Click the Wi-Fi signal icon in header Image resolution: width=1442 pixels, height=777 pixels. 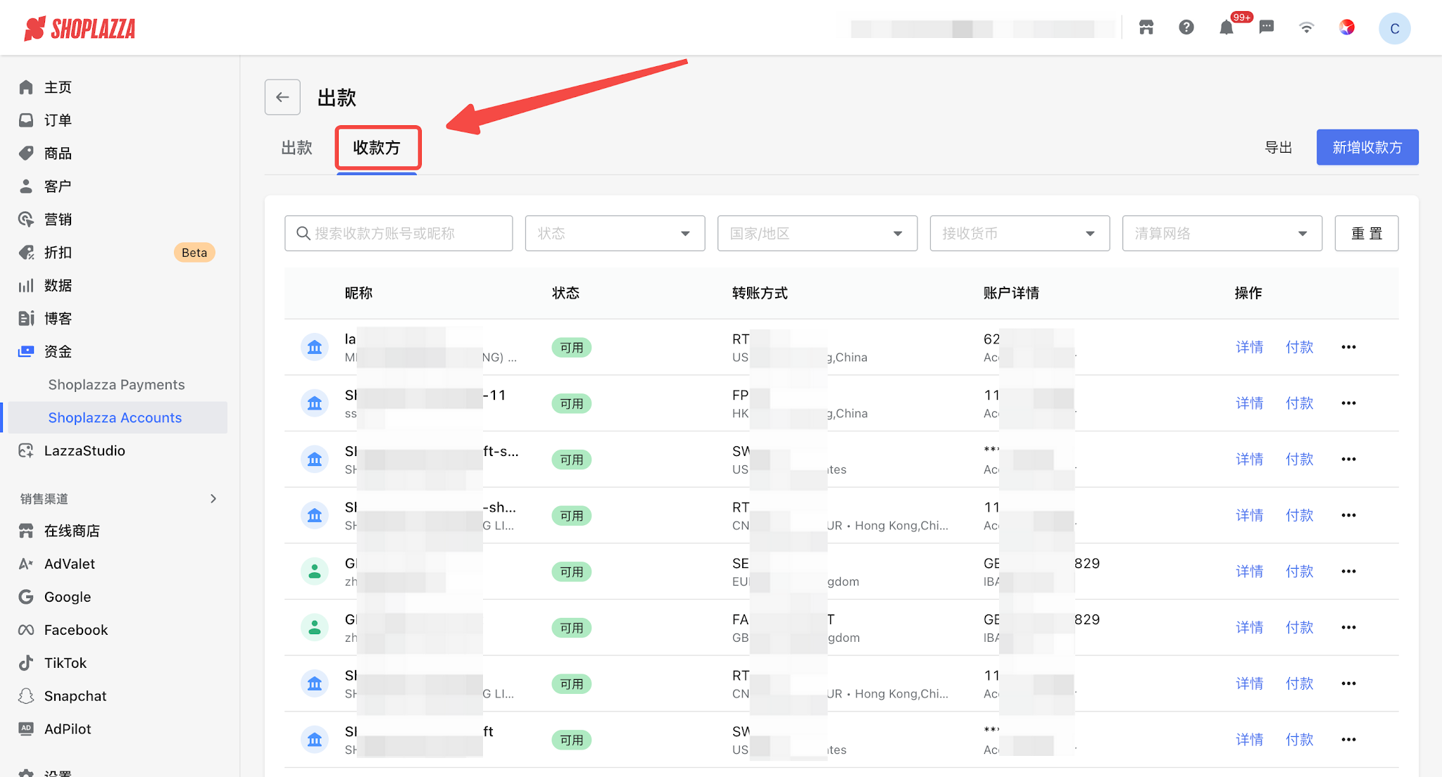tap(1307, 27)
